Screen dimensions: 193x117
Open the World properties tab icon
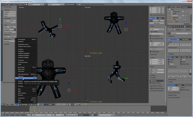coord(179,27)
